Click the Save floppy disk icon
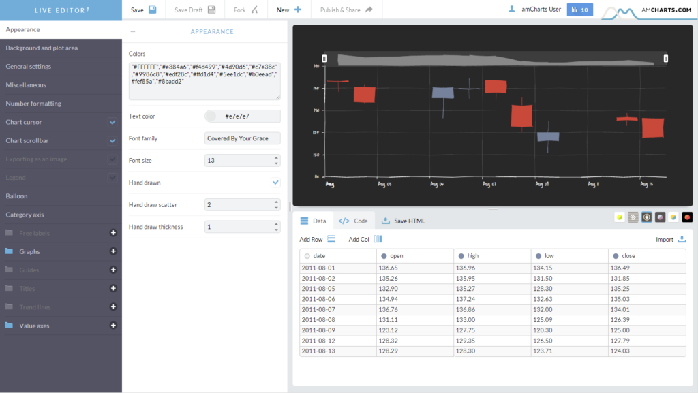 [152, 10]
